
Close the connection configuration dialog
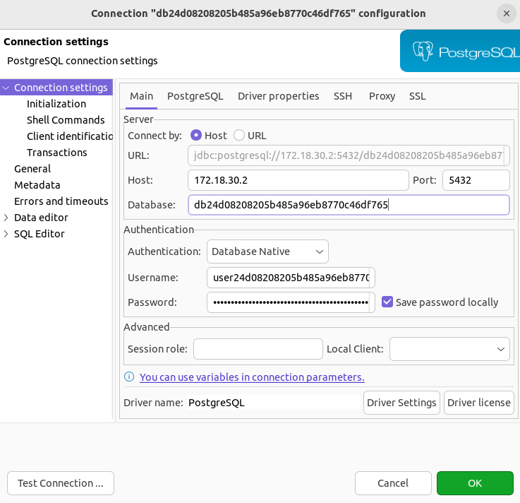coord(506,13)
